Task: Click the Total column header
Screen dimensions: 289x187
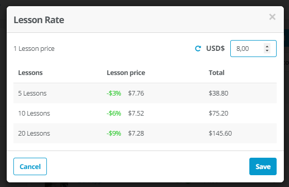Action: pyautogui.click(x=216, y=73)
